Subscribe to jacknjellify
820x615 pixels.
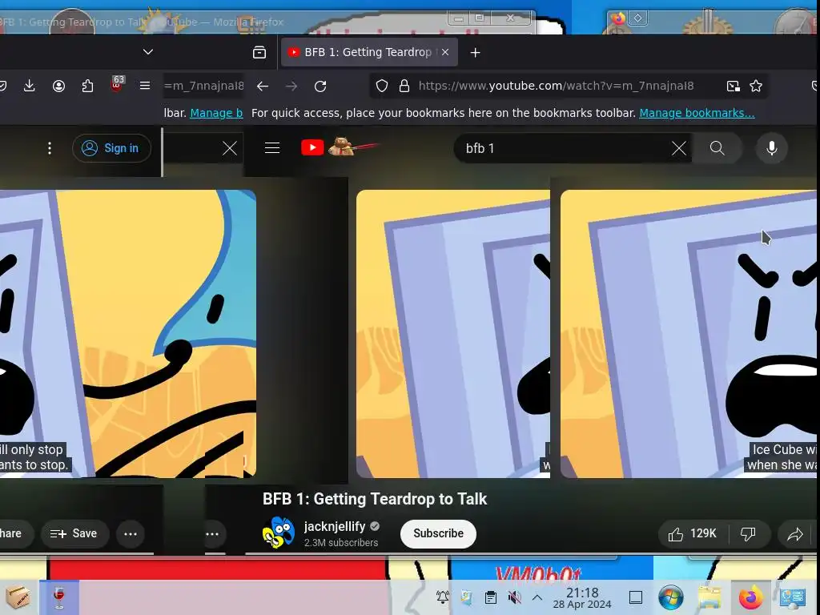[x=438, y=533]
